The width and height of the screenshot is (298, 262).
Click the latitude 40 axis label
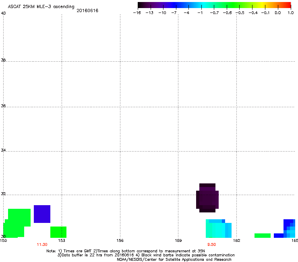(3, 13)
